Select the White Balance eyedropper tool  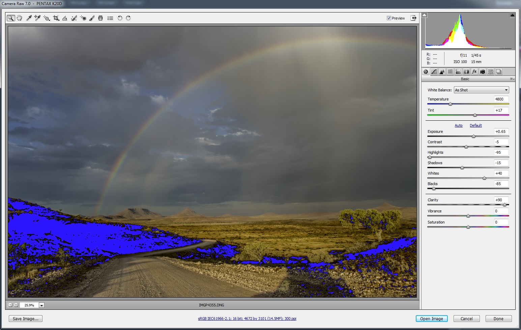[x=29, y=18]
